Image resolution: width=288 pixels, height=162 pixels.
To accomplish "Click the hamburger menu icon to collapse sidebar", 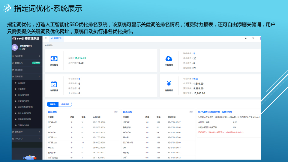I will (46, 38).
